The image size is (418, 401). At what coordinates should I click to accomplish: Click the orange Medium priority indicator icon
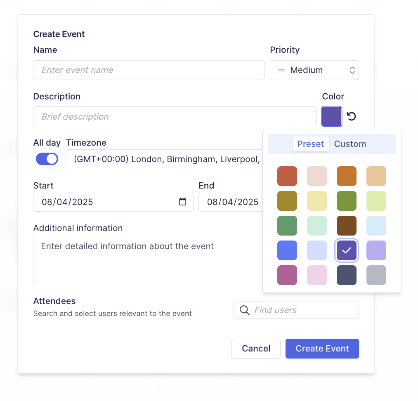click(281, 70)
